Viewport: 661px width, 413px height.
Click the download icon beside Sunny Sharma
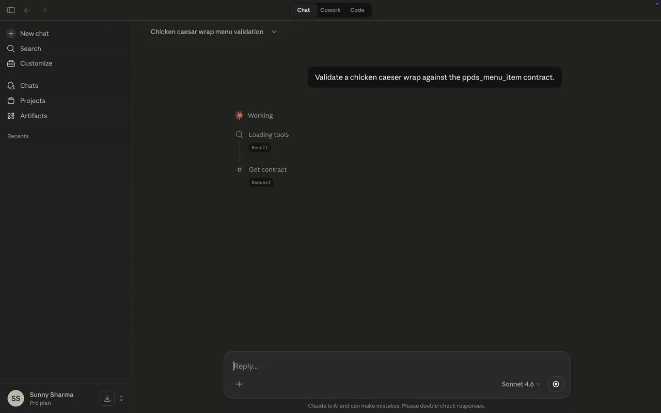(x=107, y=398)
